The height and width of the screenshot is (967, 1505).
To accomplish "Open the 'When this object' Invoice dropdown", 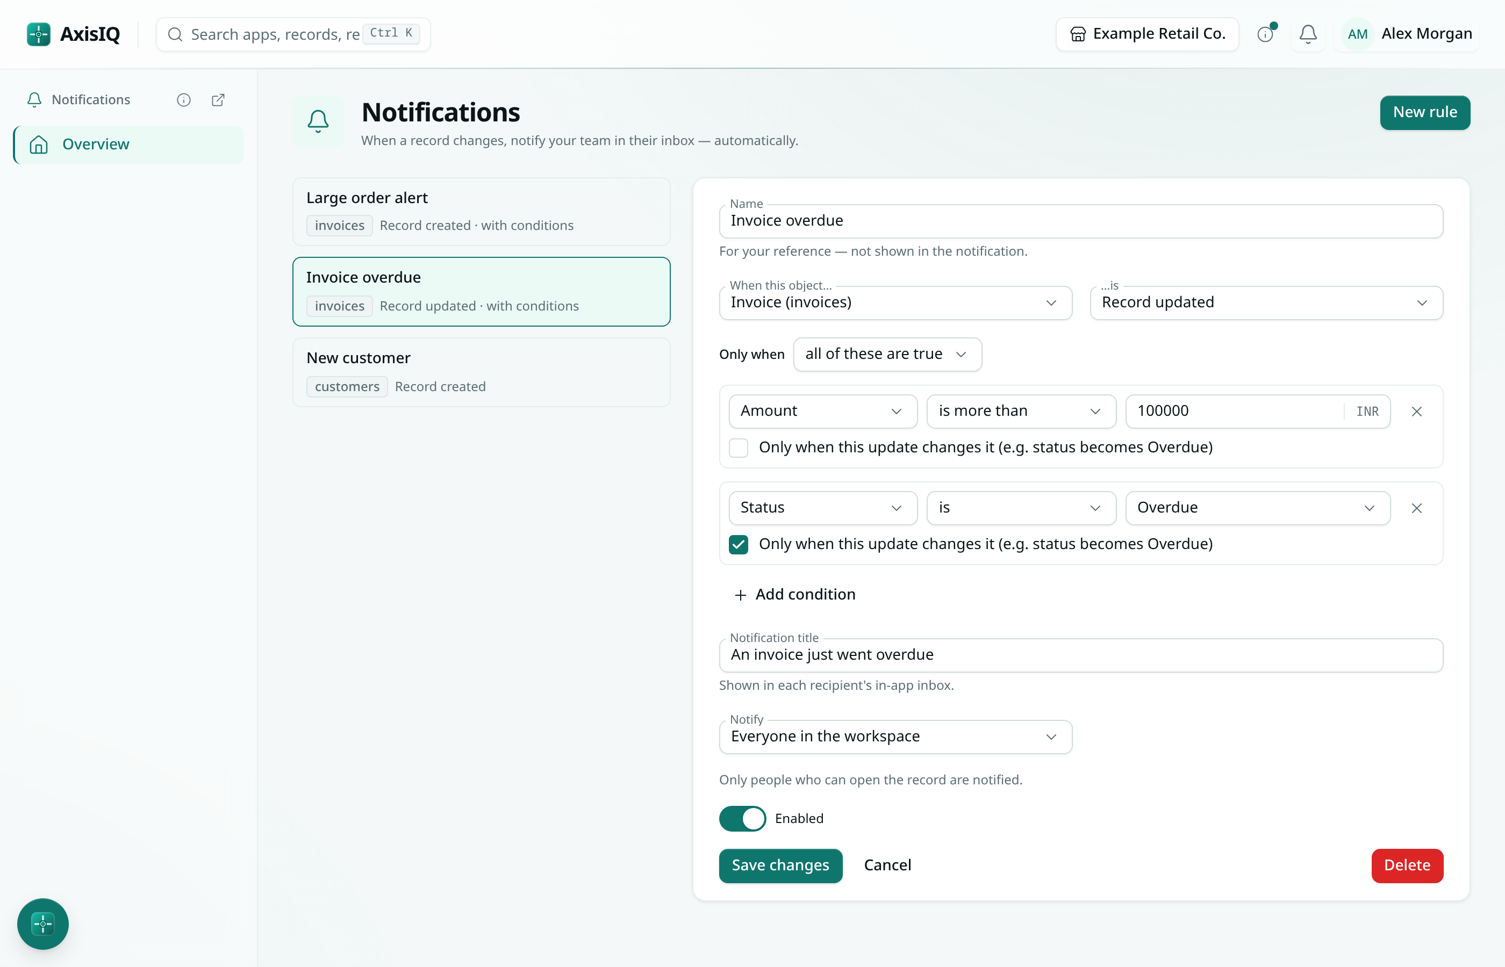I will click(895, 302).
